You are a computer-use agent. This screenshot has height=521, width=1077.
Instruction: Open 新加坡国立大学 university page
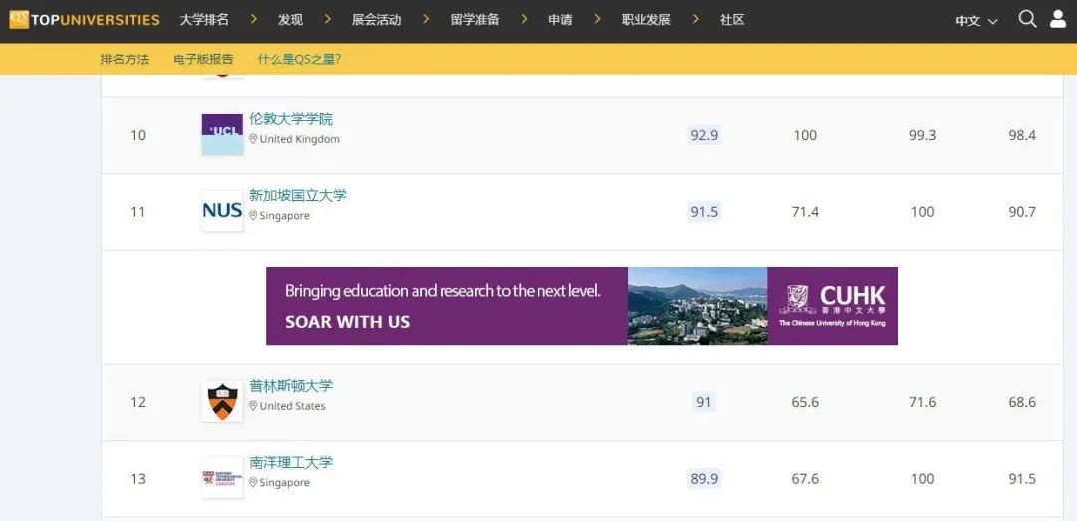click(x=298, y=196)
